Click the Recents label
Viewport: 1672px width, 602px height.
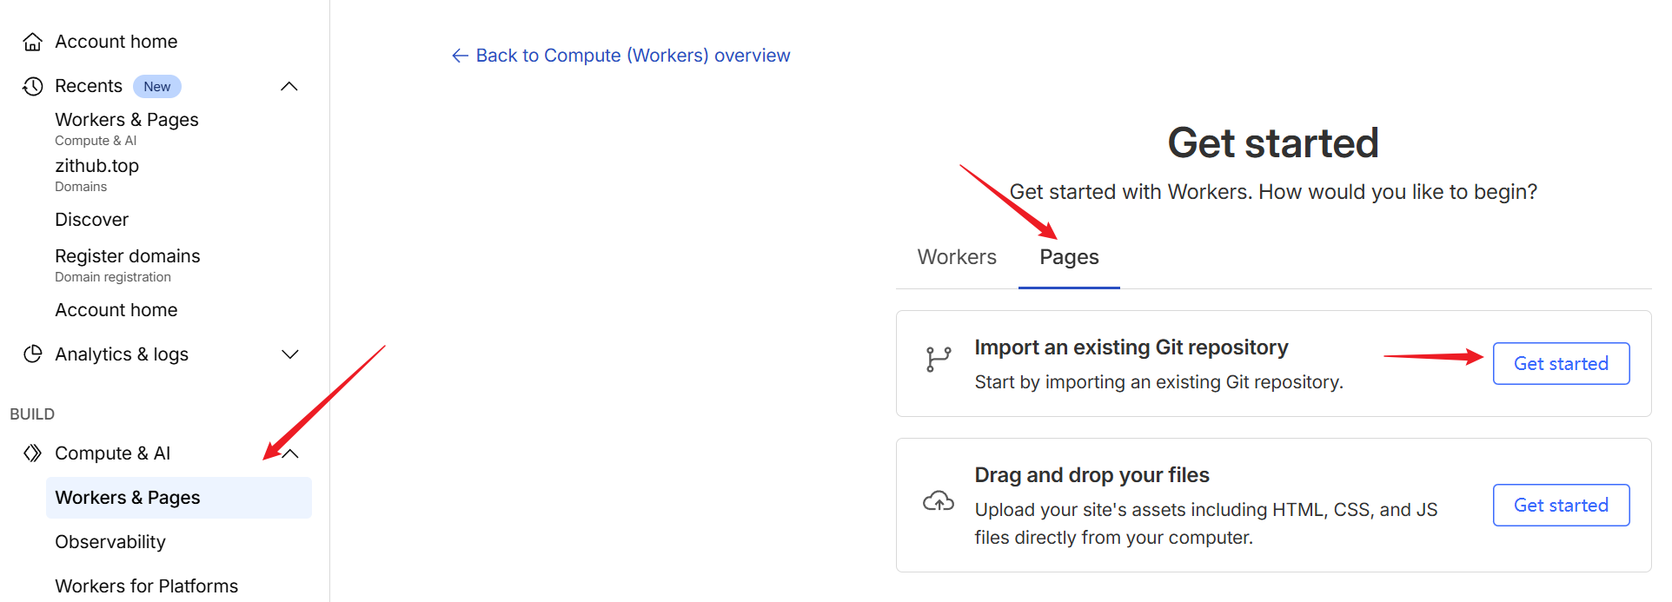[88, 86]
